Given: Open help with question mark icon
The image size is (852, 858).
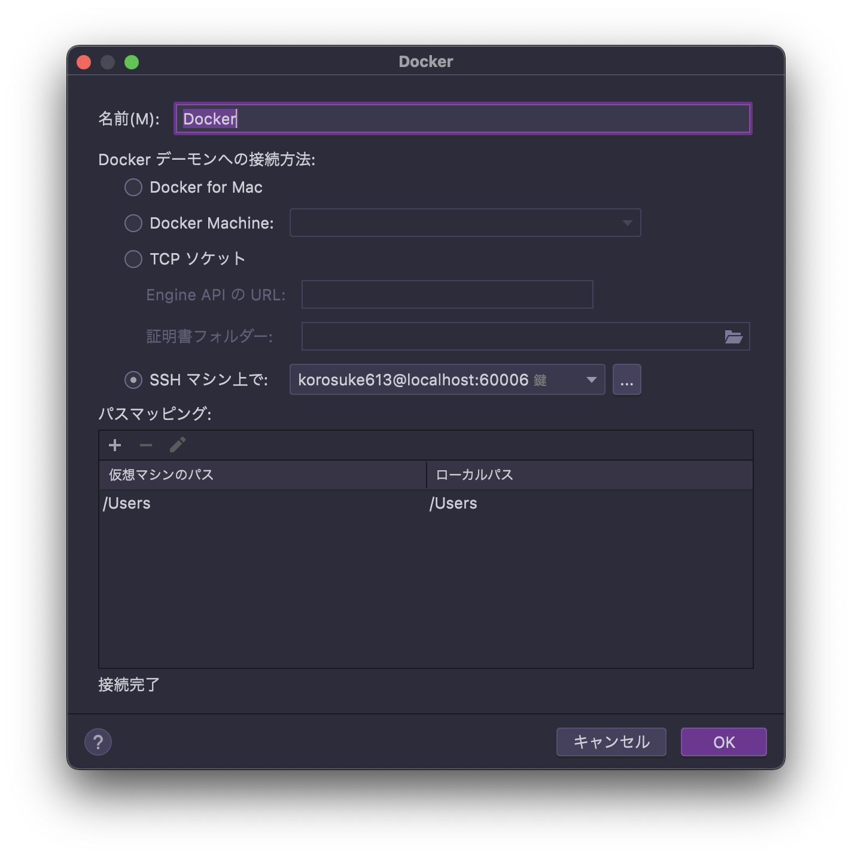Looking at the screenshot, I should [x=98, y=742].
